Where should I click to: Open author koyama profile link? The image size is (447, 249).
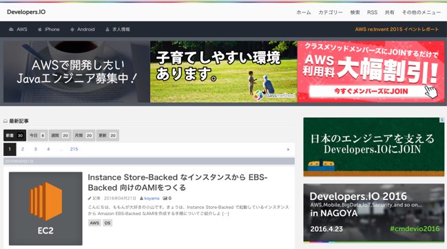point(152,198)
